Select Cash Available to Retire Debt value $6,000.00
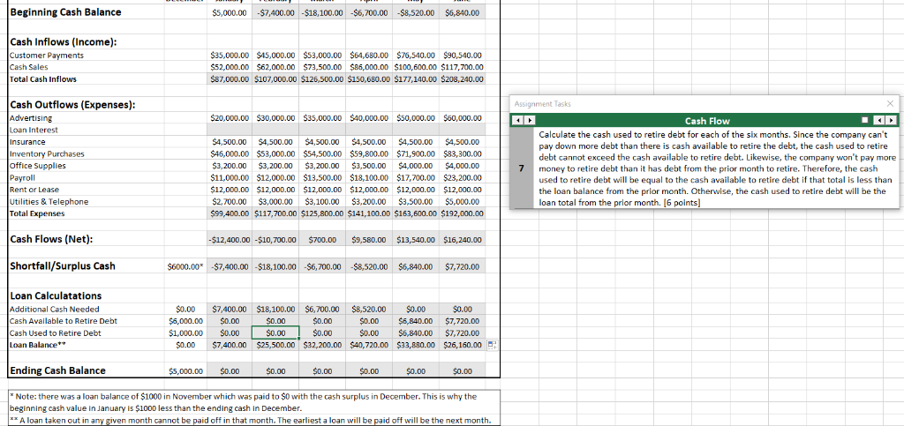This screenshot has width=904, height=426. tap(185, 321)
